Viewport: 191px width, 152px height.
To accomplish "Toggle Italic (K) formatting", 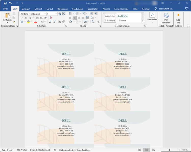I will [x=26, y=18].
